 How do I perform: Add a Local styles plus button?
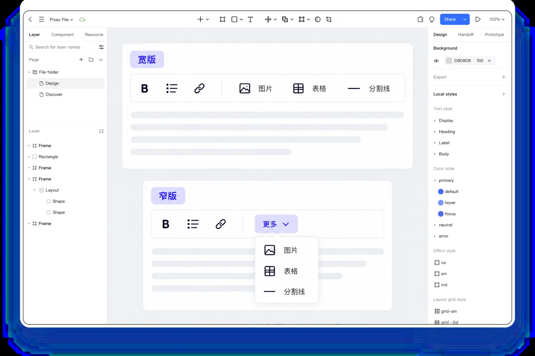pyautogui.click(x=504, y=94)
